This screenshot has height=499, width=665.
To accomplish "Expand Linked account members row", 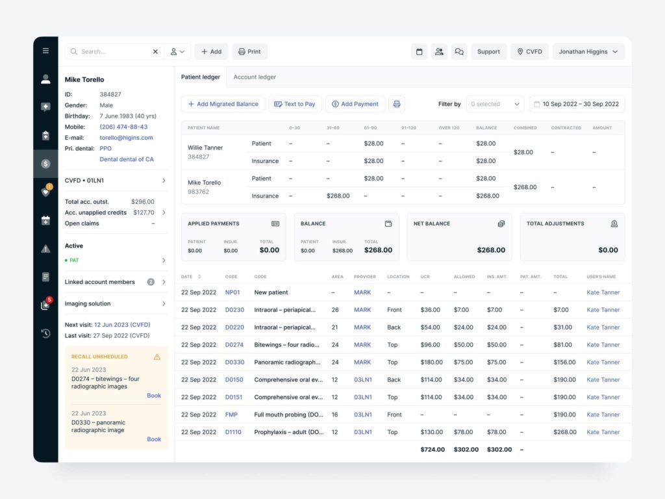I will (163, 282).
